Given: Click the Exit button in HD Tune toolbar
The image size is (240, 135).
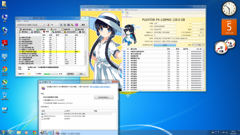Looking at the screenshot, I should click(83, 25).
